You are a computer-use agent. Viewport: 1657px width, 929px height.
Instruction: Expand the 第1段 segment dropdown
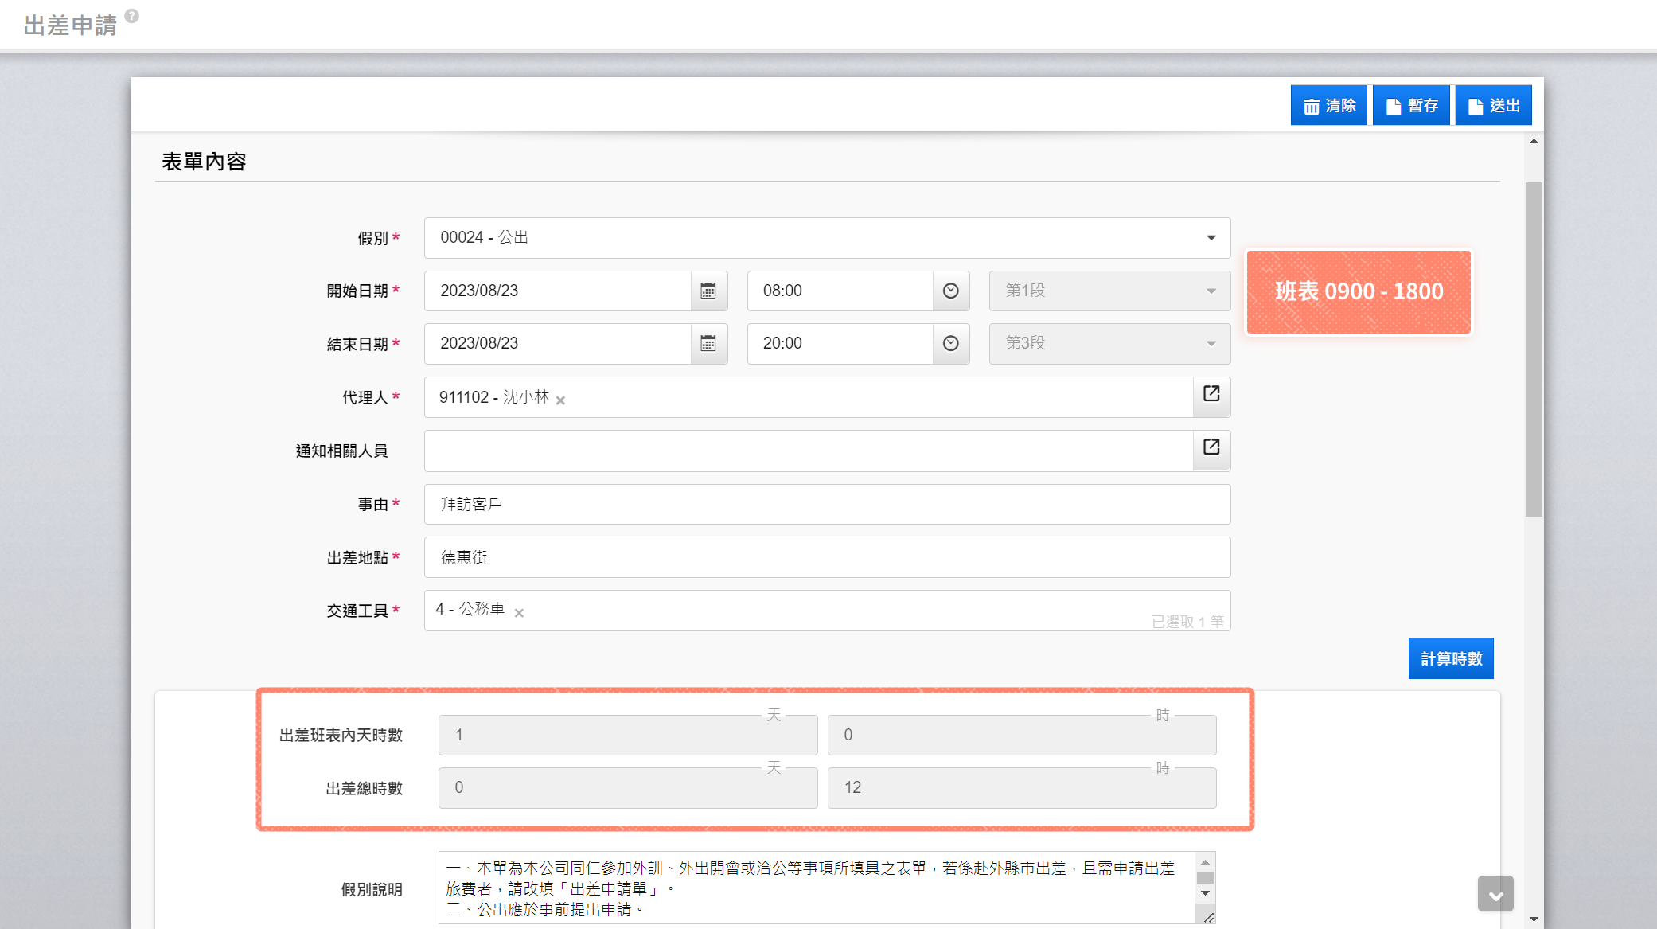coord(1211,291)
